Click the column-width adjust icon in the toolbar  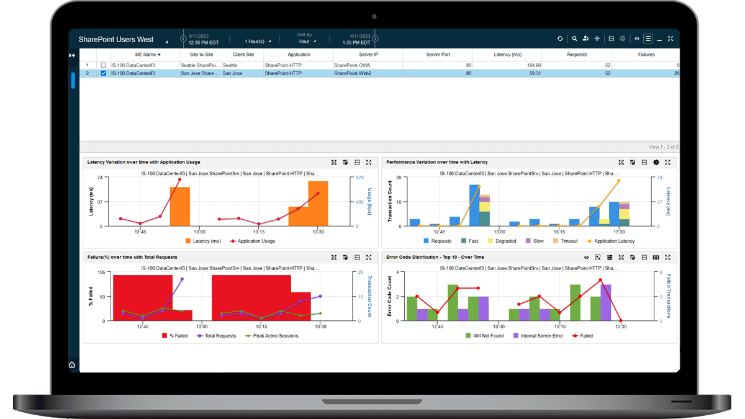coord(597,38)
